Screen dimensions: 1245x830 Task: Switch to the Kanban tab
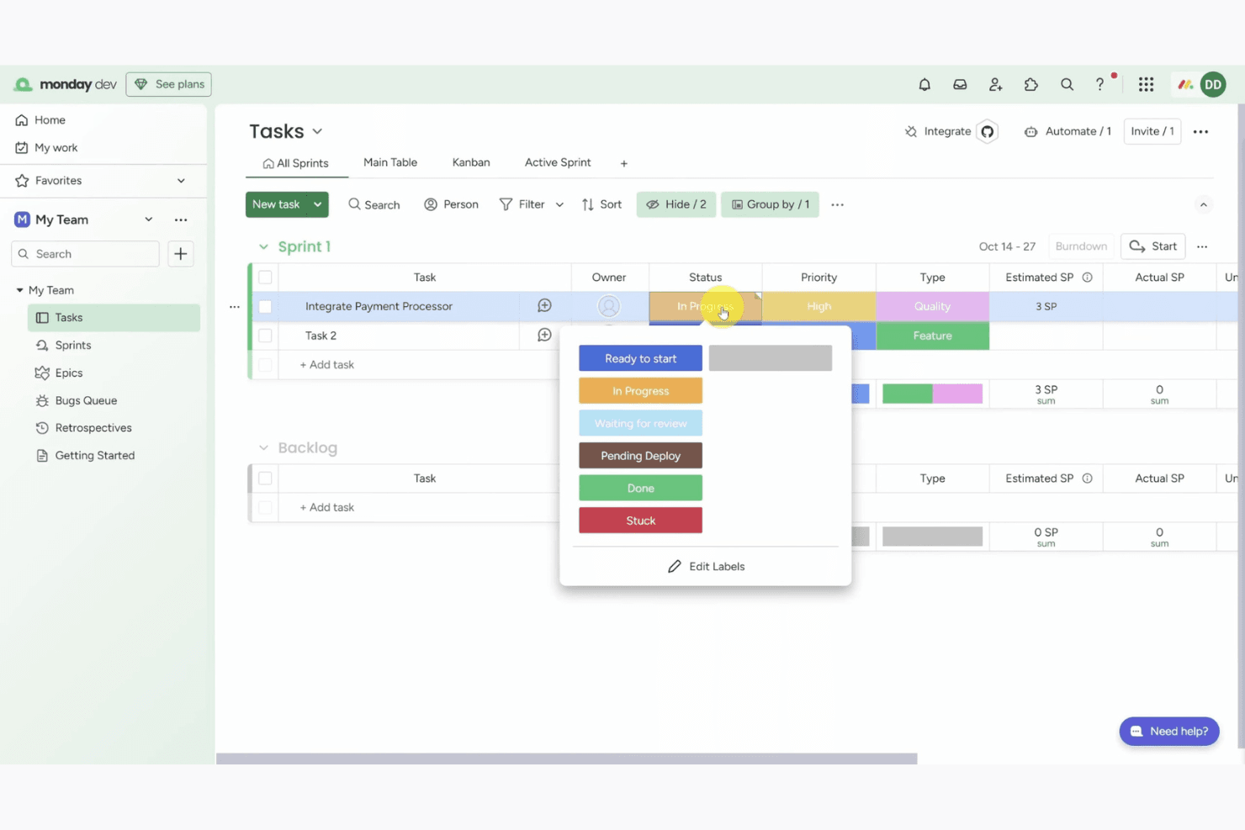click(x=471, y=162)
